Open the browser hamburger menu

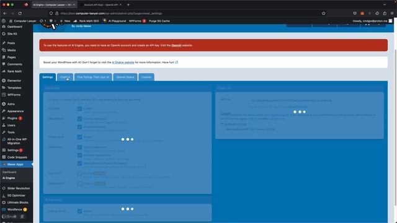pyautogui.click(x=392, y=14)
